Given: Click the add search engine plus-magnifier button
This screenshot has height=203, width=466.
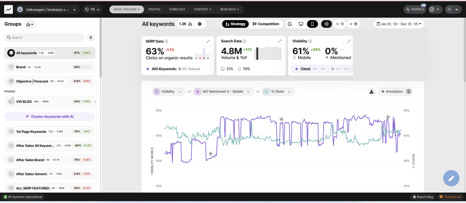Looking at the screenshot, I should coord(340,24).
